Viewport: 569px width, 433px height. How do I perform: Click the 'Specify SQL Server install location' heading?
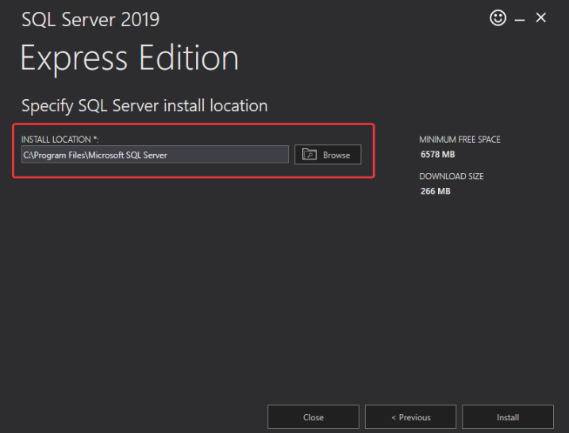[144, 106]
